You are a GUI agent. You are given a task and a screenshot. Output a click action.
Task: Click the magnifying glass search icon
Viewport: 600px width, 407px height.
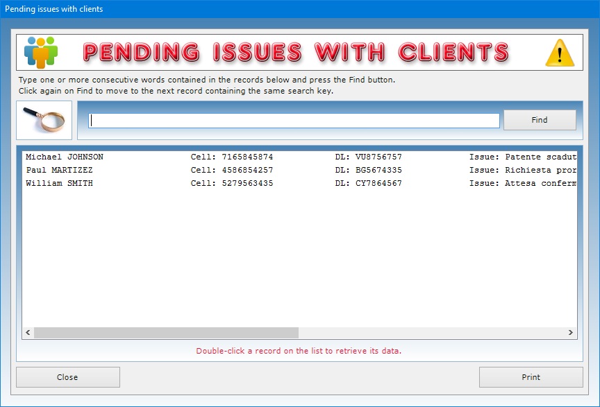[44, 120]
